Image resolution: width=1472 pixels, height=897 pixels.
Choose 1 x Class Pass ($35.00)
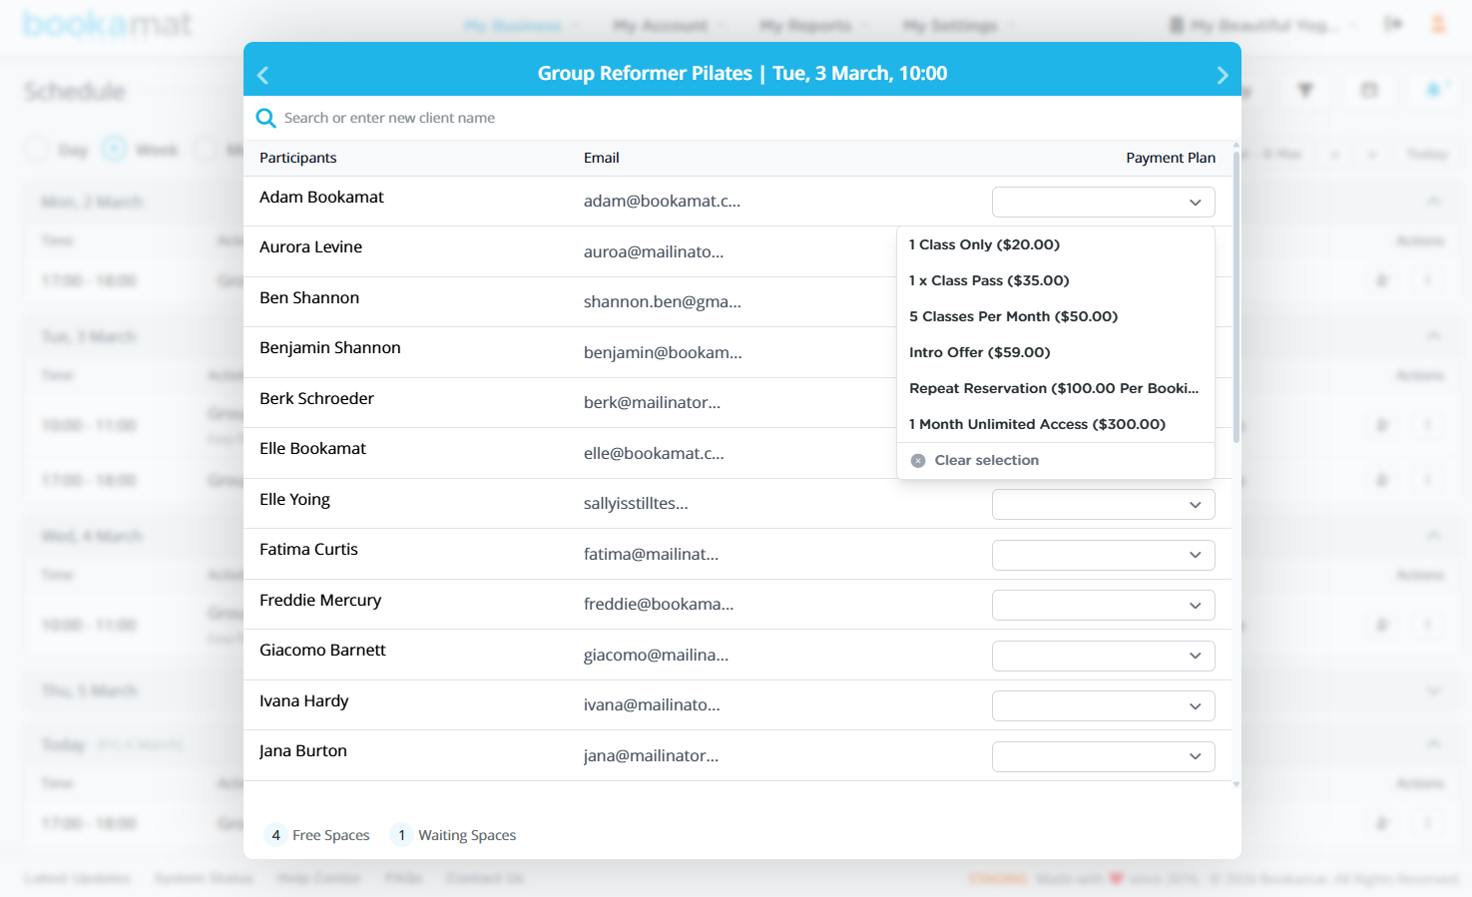coord(1055,280)
